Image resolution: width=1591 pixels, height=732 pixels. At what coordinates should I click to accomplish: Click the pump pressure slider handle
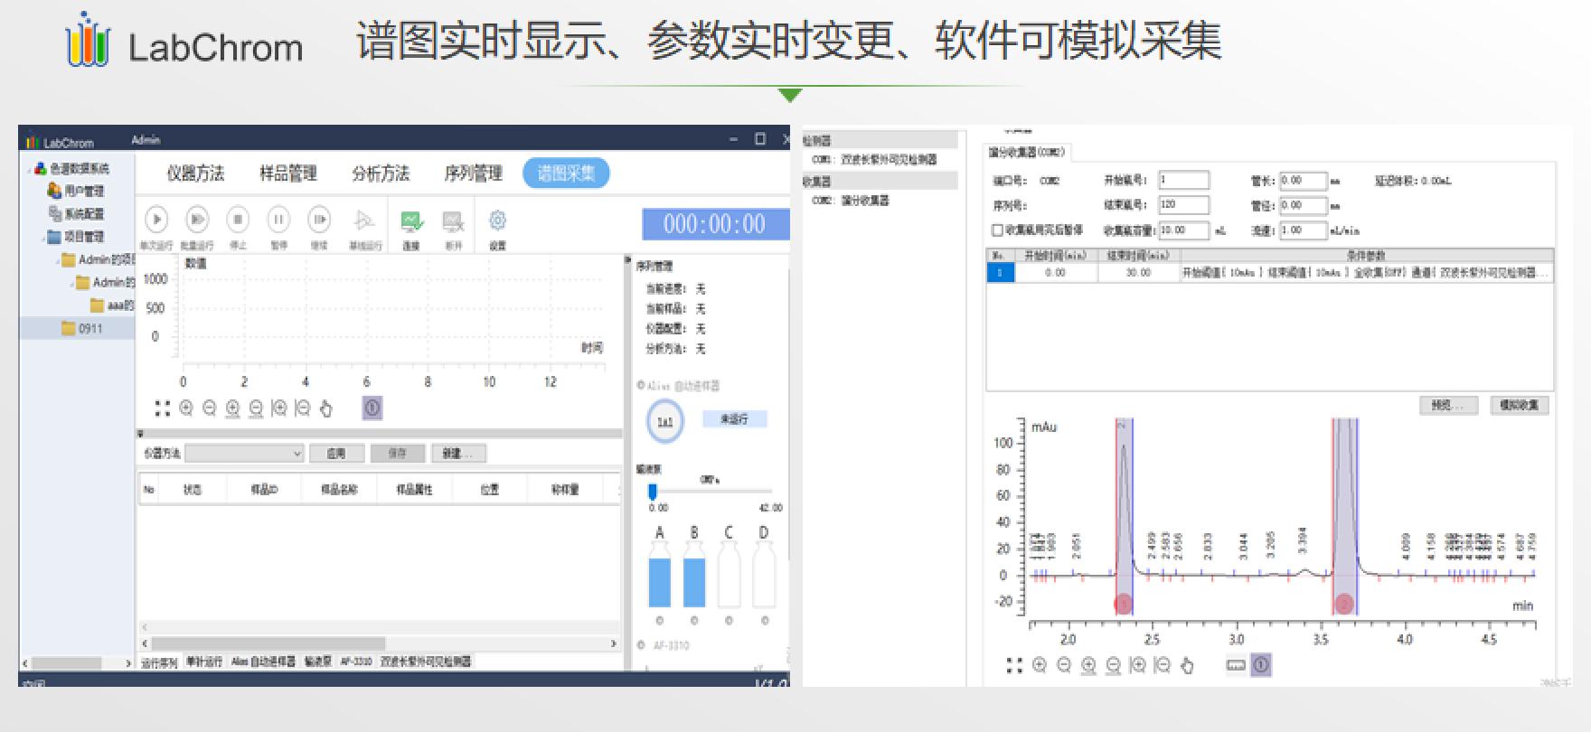(x=652, y=492)
